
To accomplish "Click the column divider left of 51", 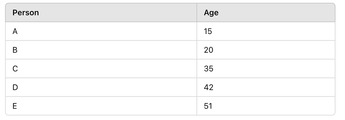I will [197, 106].
